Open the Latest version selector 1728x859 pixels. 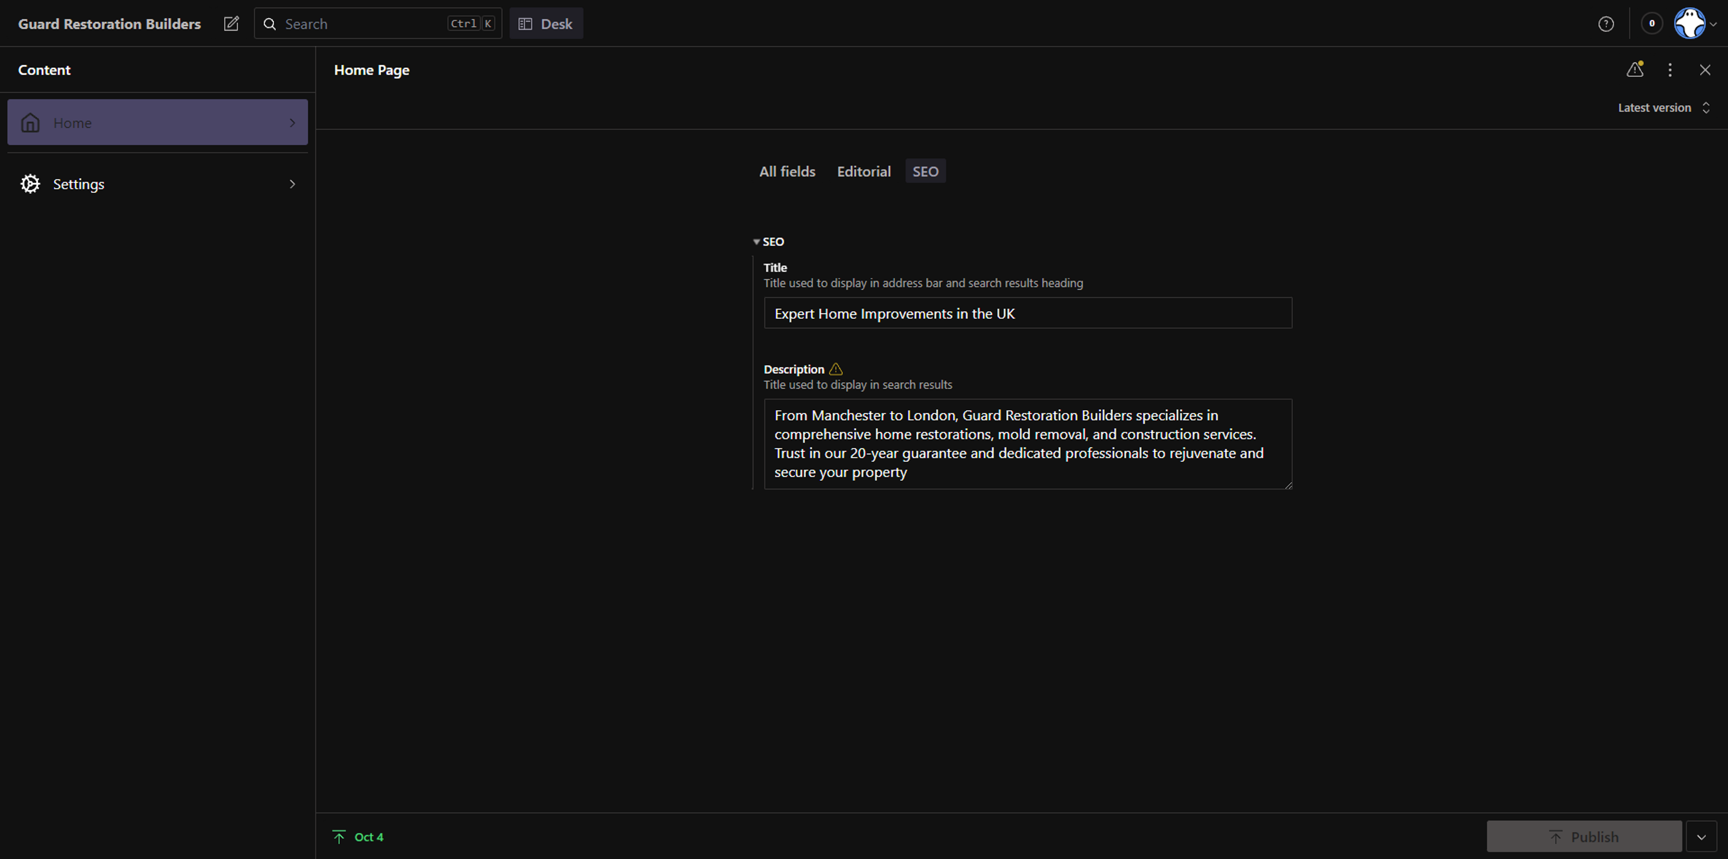coord(1664,108)
